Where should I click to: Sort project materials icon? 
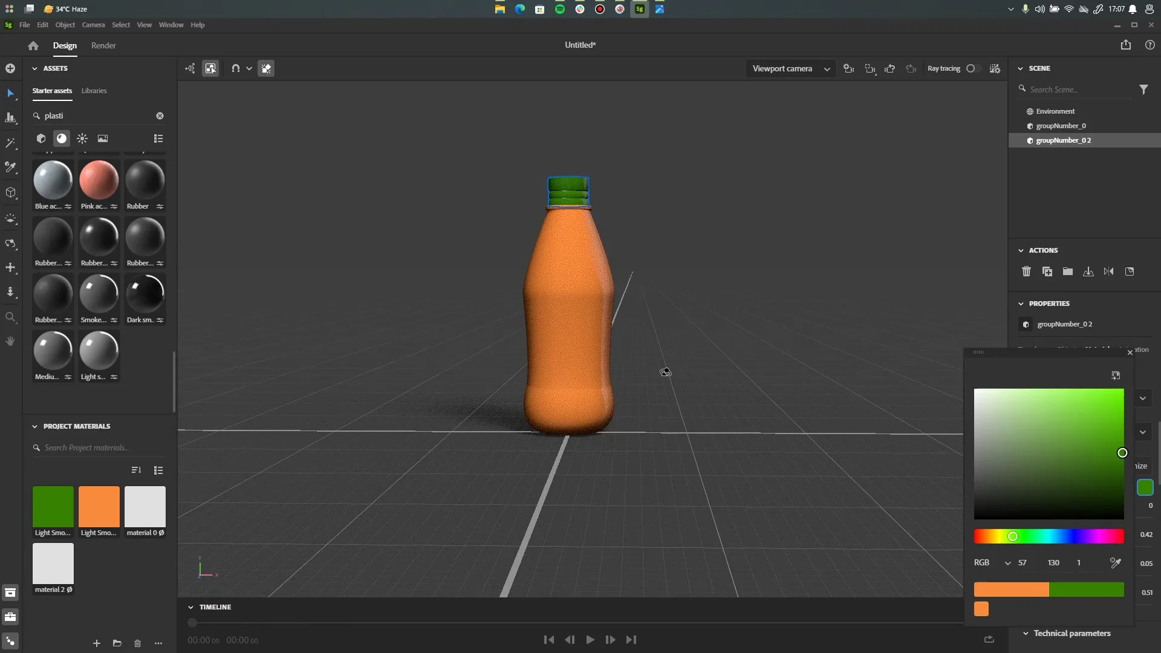pos(136,470)
